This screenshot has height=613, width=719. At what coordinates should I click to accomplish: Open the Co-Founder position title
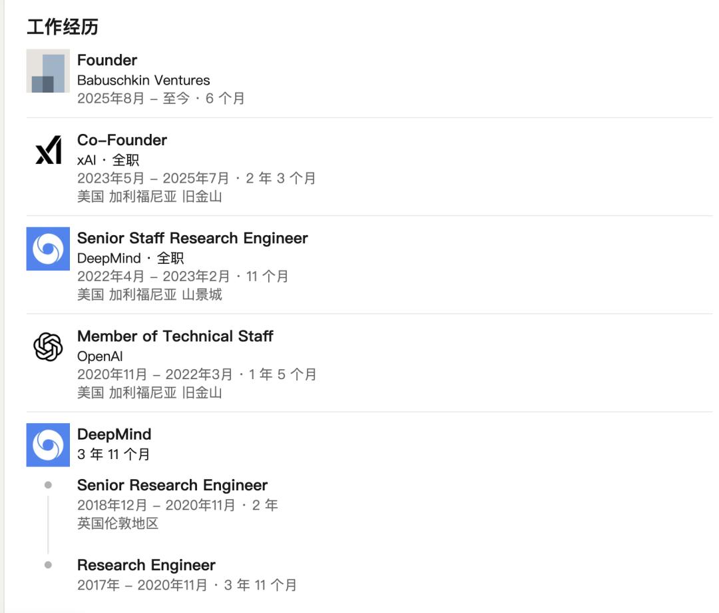tap(122, 140)
